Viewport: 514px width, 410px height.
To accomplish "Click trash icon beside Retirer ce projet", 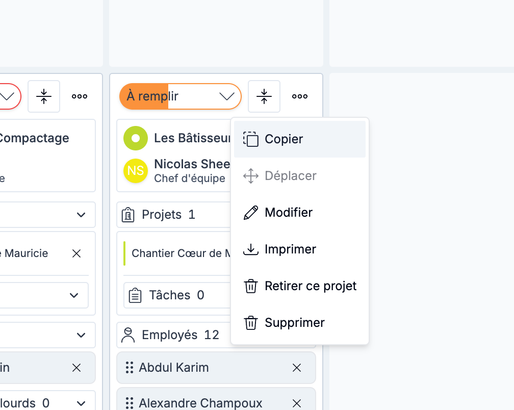I will pyautogui.click(x=250, y=286).
